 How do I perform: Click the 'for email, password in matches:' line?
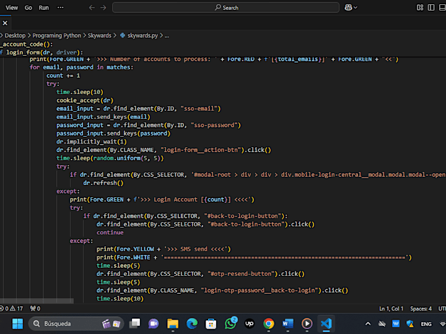81,67
